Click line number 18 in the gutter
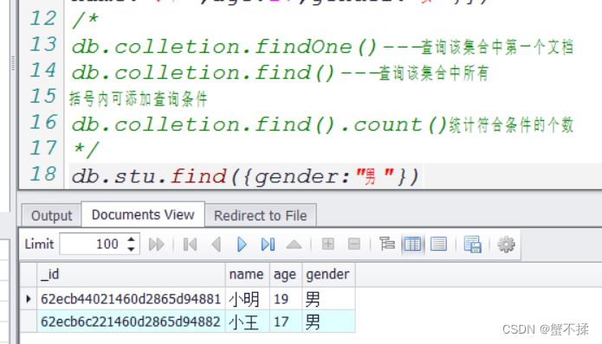Screen dimensions: 602x344 (x=43, y=175)
